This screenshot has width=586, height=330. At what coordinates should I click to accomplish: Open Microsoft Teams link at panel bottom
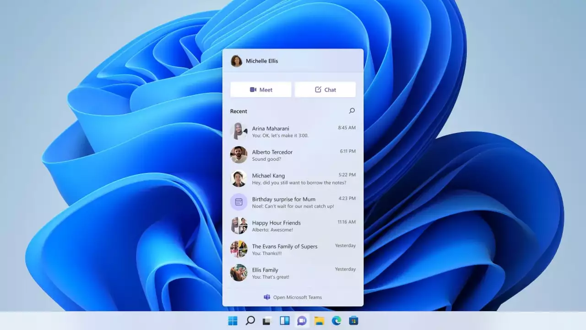[293, 297]
